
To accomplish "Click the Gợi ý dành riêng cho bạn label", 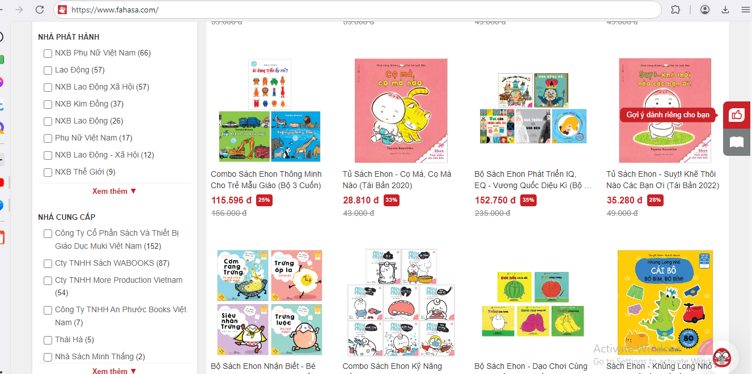I will (x=668, y=115).
